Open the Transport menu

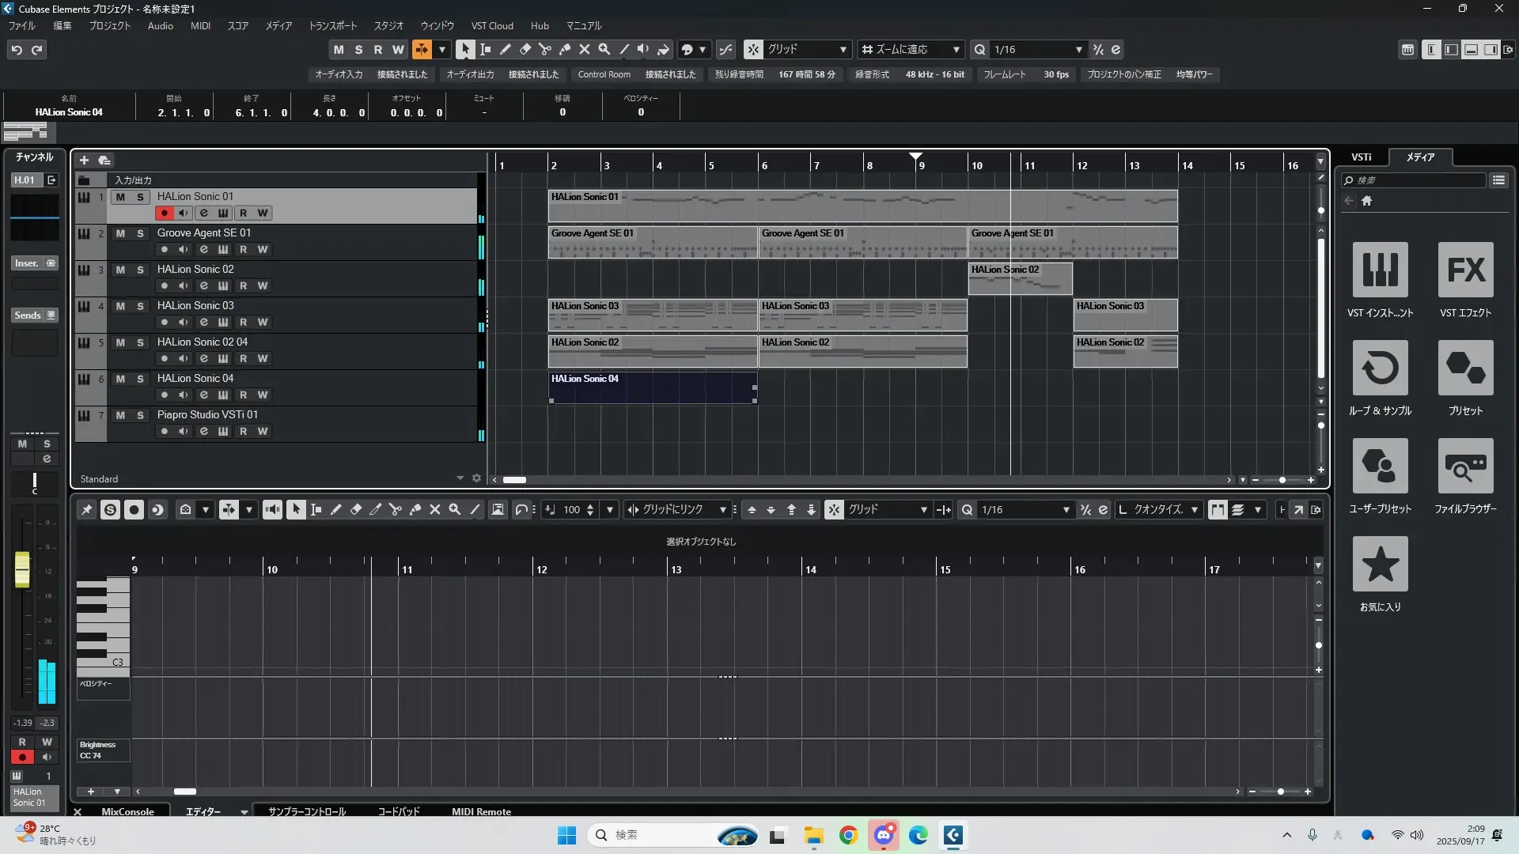coord(332,26)
